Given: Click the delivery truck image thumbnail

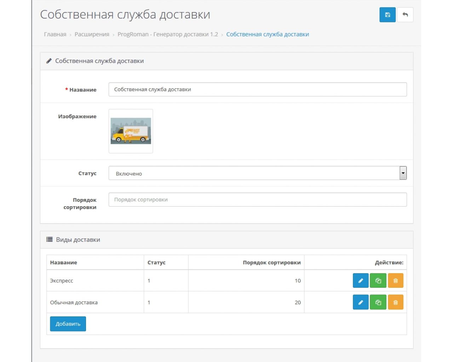Looking at the screenshot, I should tap(131, 131).
